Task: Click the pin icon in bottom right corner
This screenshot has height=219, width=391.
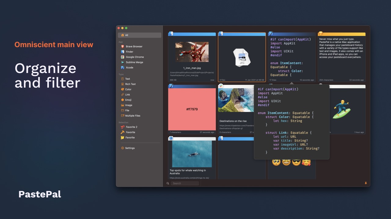Action: pyautogui.click(x=366, y=183)
